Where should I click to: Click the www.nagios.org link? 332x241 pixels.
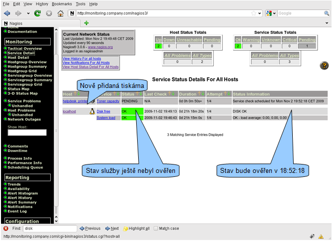coord(100,47)
